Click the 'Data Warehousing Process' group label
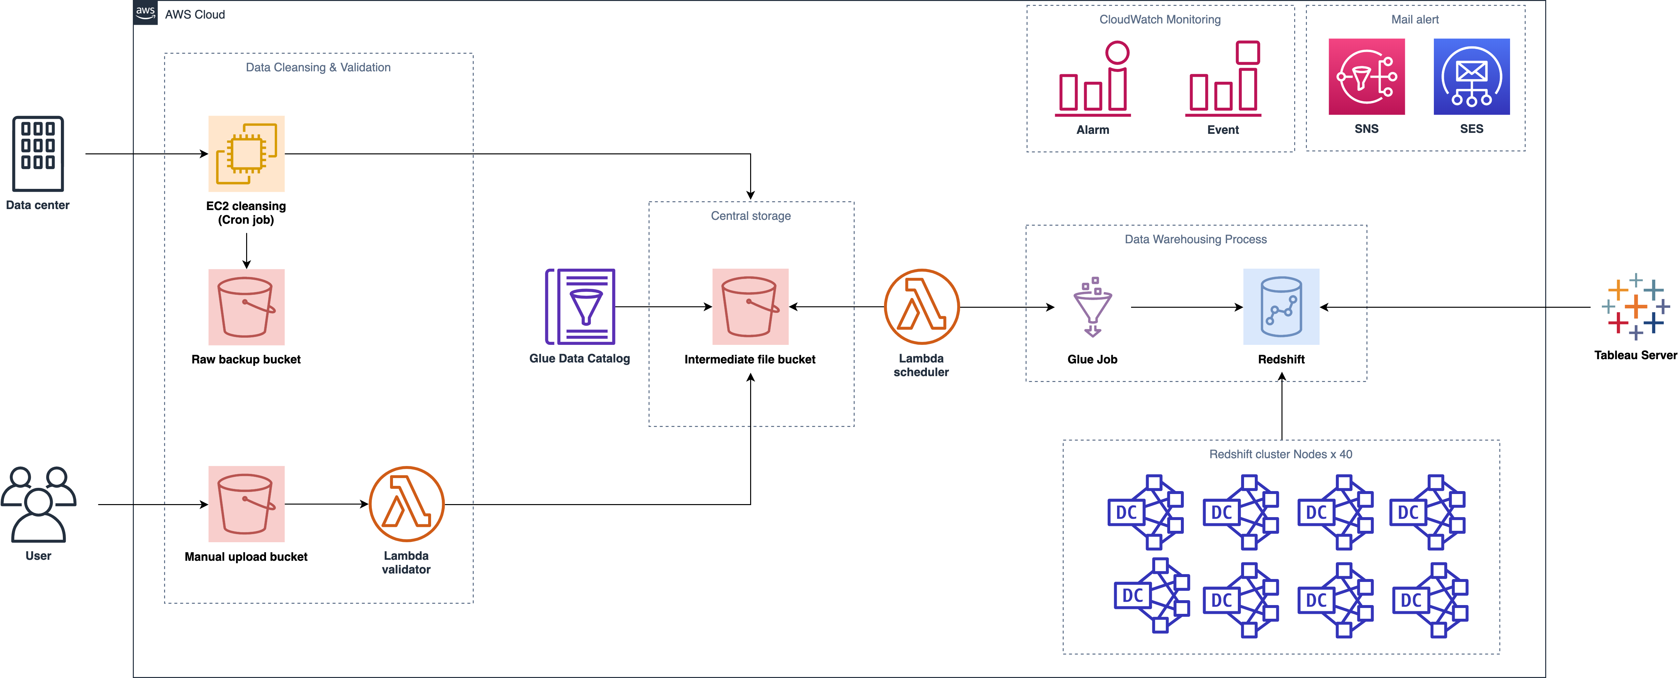1680x678 pixels. 1196,239
